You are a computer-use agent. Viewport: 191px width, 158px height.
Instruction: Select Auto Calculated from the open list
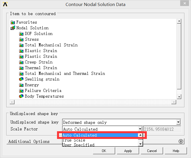pos(100,135)
